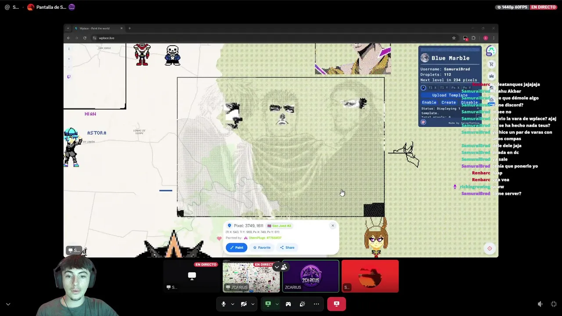Click the red extension icon with badge
The image size is (562, 316).
465,38
